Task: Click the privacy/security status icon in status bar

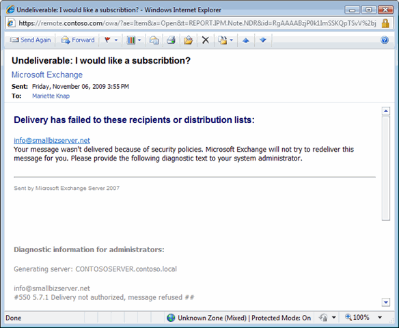Action: (x=323, y=318)
